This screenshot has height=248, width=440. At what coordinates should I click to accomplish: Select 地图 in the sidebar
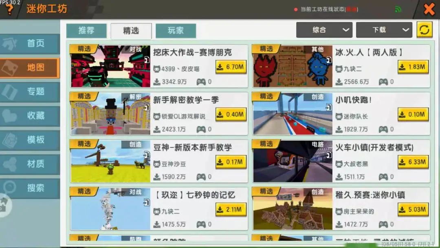click(x=30, y=67)
